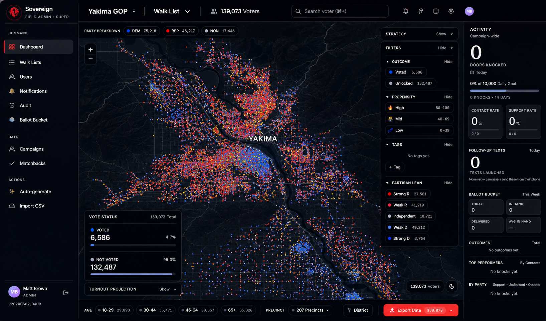Toggle dark mode moon icon on map
546x321 pixels.
(x=452, y=286)
